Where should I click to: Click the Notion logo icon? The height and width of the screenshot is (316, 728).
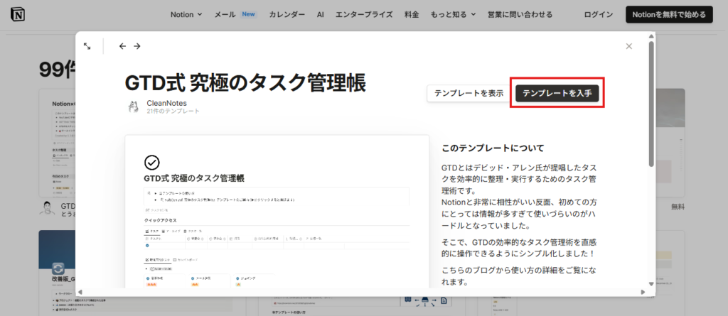pyautogui.click(x=18, y=14)
